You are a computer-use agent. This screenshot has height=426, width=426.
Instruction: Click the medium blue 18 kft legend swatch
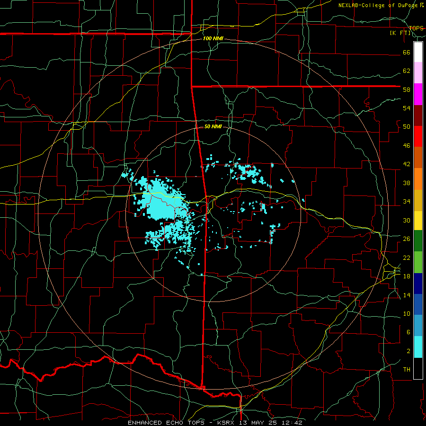418,304
